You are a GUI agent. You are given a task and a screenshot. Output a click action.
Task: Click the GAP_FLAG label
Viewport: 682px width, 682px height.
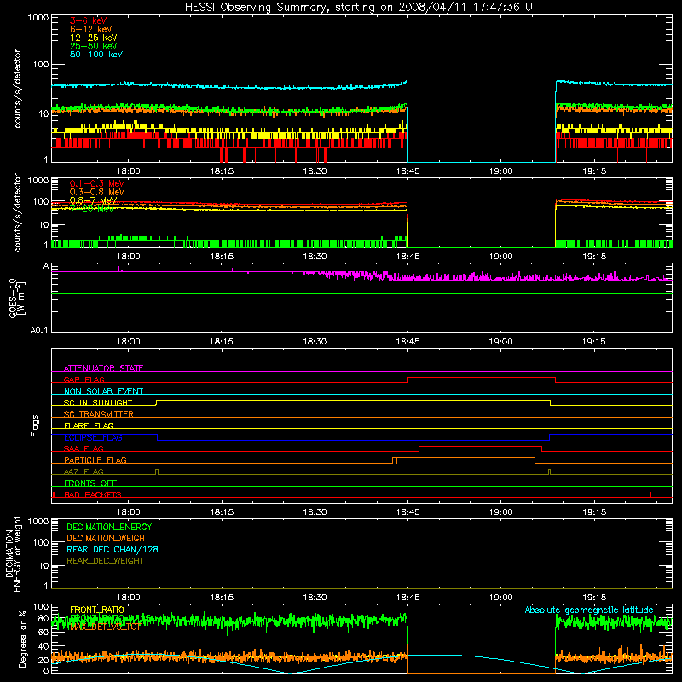[84, 379]
